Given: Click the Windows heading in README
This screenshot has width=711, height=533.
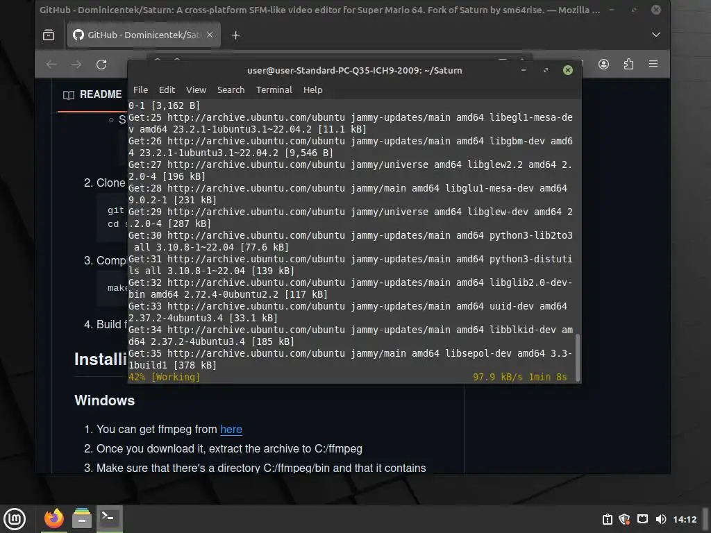Looking at the screenshot, I should click(x=105, y=400).
